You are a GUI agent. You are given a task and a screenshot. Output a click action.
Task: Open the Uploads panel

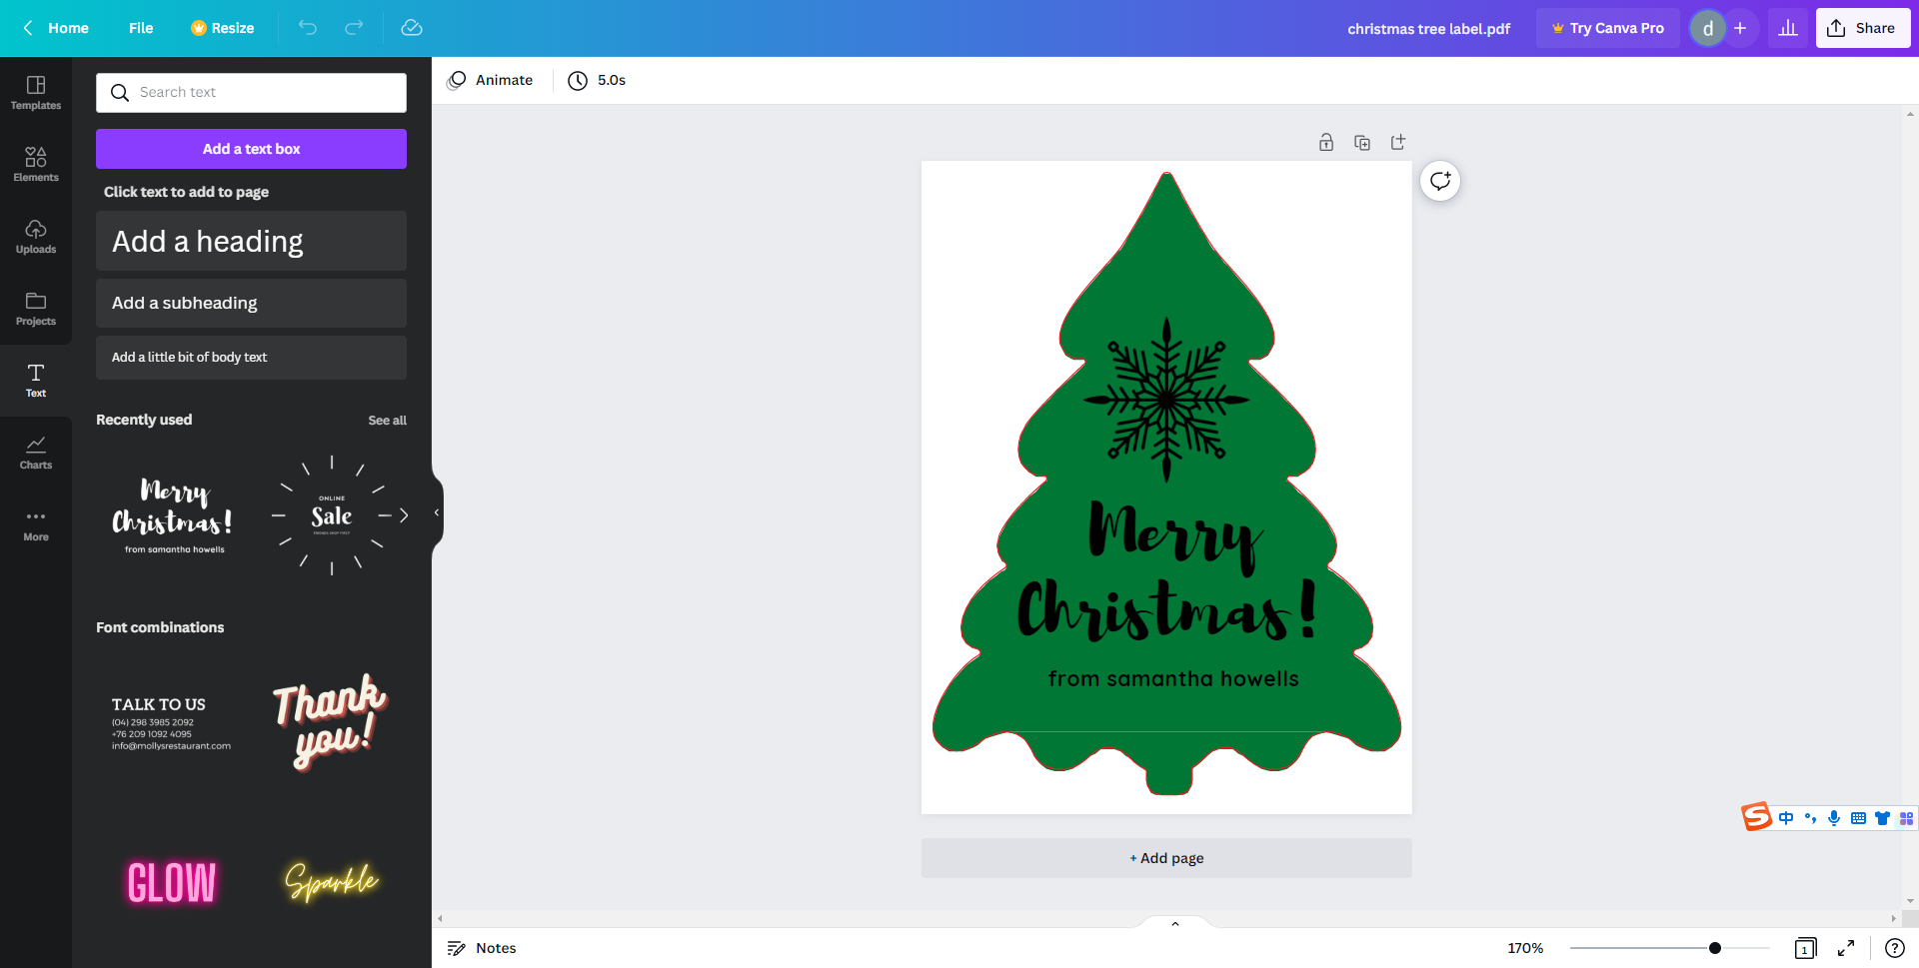tap(36, 236)
